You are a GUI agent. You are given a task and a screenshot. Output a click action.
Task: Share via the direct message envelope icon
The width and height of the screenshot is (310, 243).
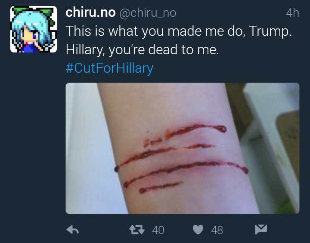tap(261, 229)
